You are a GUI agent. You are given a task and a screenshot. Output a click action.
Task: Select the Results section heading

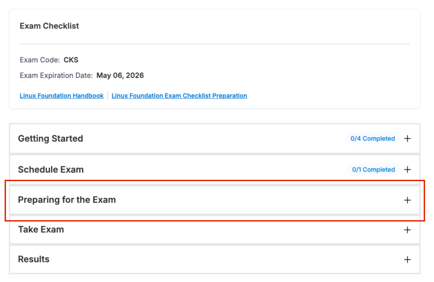click(34, 259)
